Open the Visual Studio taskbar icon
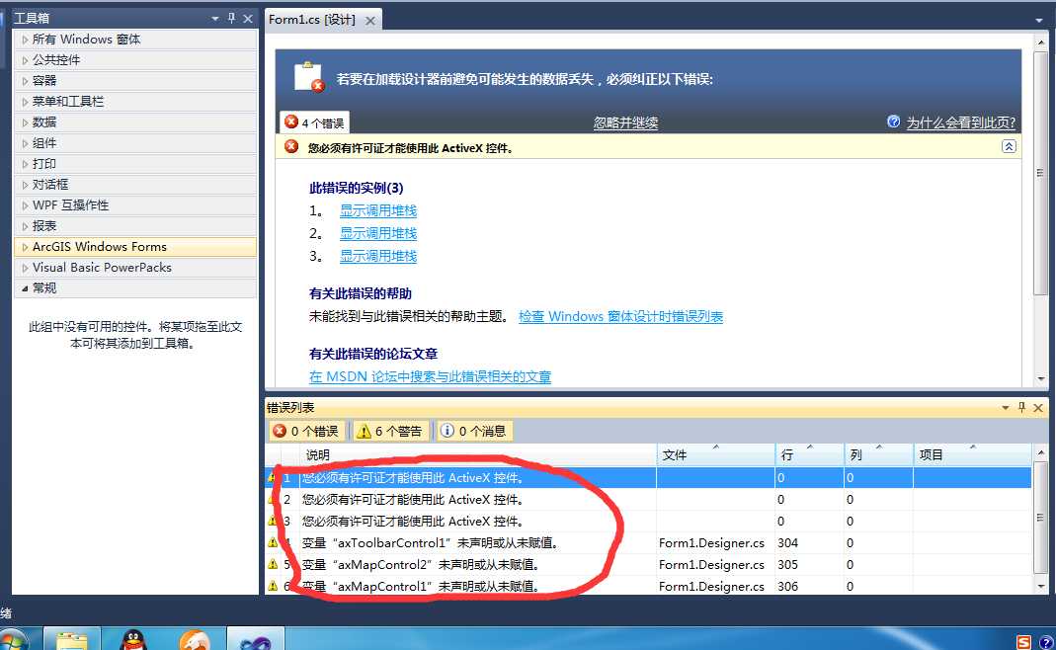The width and height of the screenshot is (1056, 650). (255, 640)
